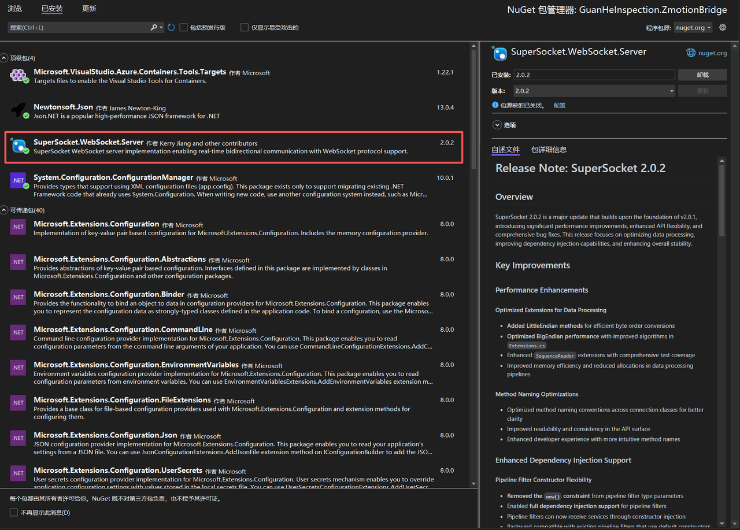This screenshot has height=530, width=740.
Task: Select the Newtonsoft.Json package row
Action: 234,111
